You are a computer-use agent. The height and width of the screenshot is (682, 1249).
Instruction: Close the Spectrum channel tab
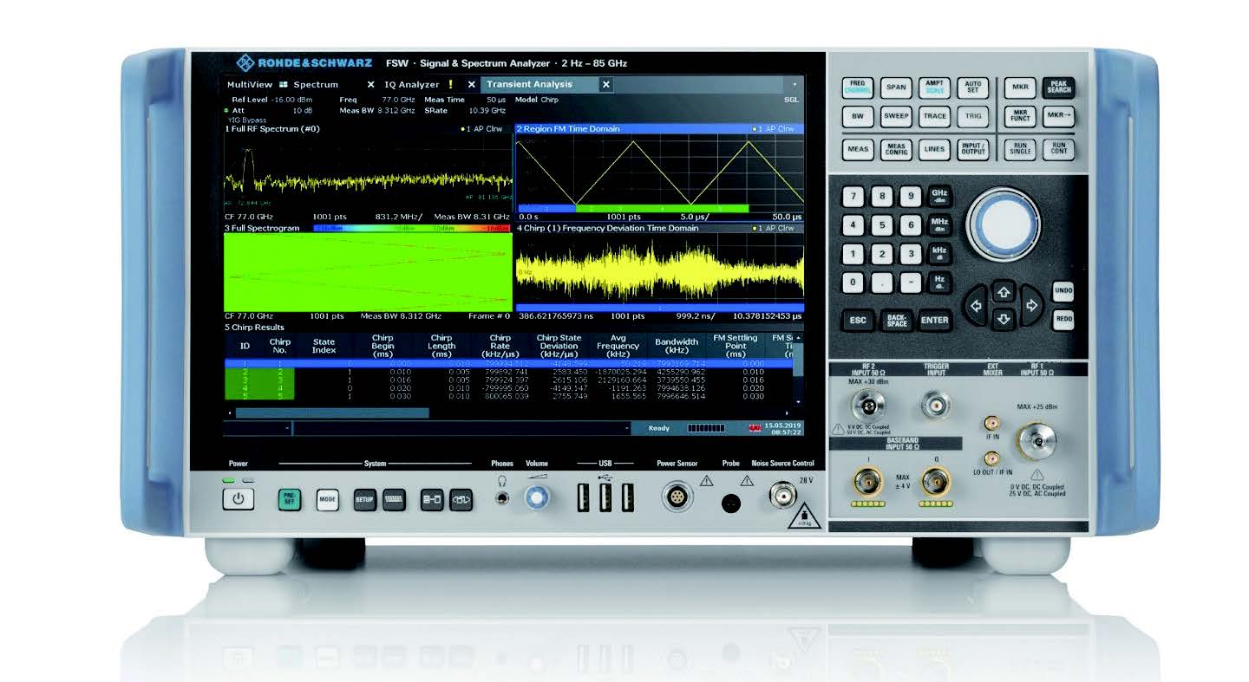[371, 85]
